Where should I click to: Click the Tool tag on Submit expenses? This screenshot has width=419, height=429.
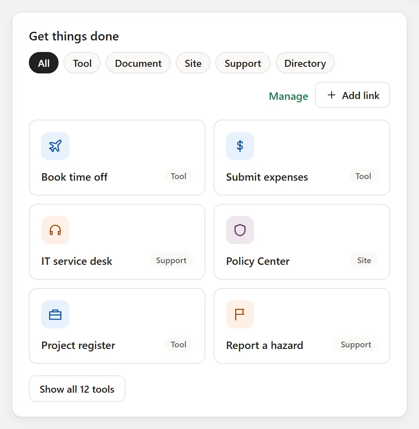[x=363, y=176]
